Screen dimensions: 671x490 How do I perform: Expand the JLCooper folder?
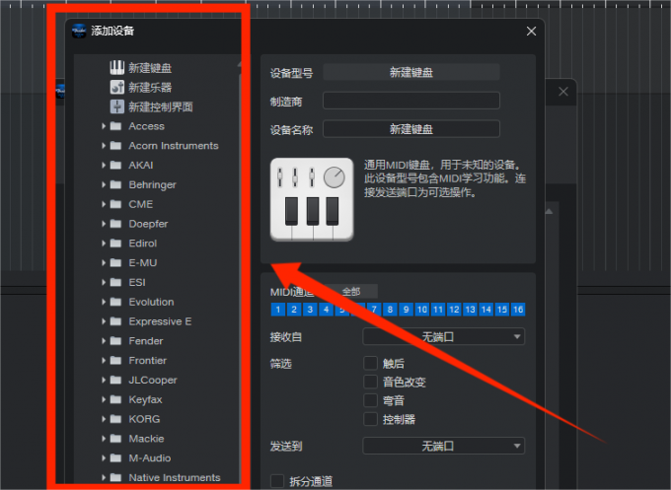(104, 380)
